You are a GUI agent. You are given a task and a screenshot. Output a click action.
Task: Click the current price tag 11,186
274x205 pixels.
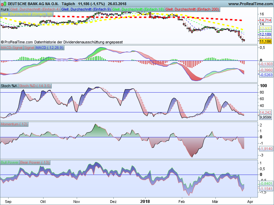click(265, 41)
